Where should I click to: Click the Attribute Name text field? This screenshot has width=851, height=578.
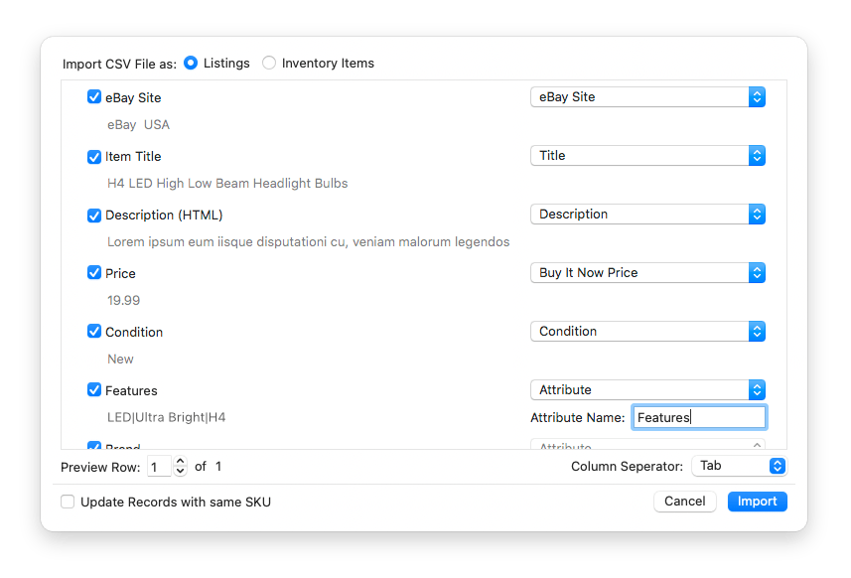(699, 417)
